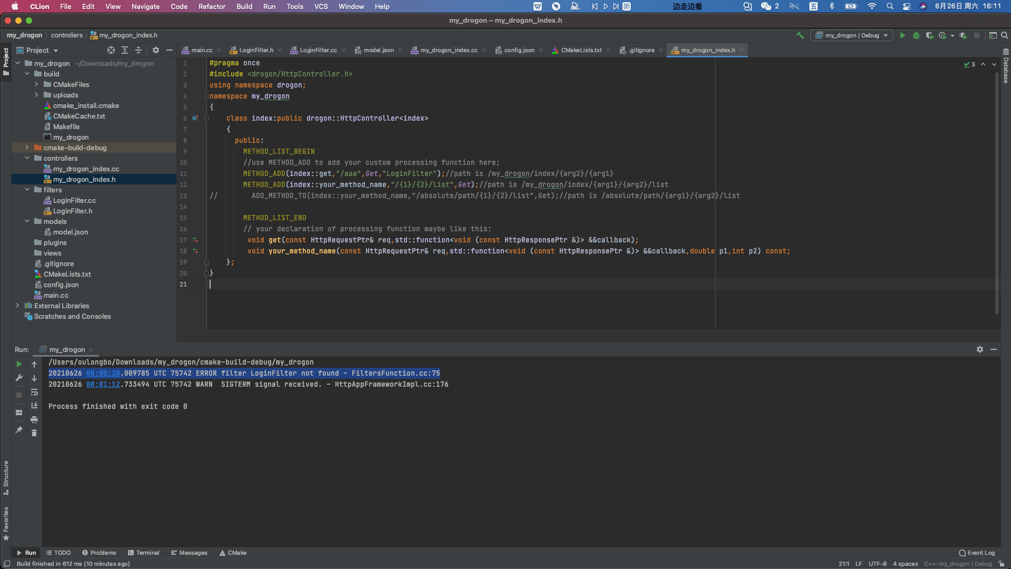Toggle soft-wrap in the Run console
Viewport: 1011px width, 569px height.
[34, 393]
